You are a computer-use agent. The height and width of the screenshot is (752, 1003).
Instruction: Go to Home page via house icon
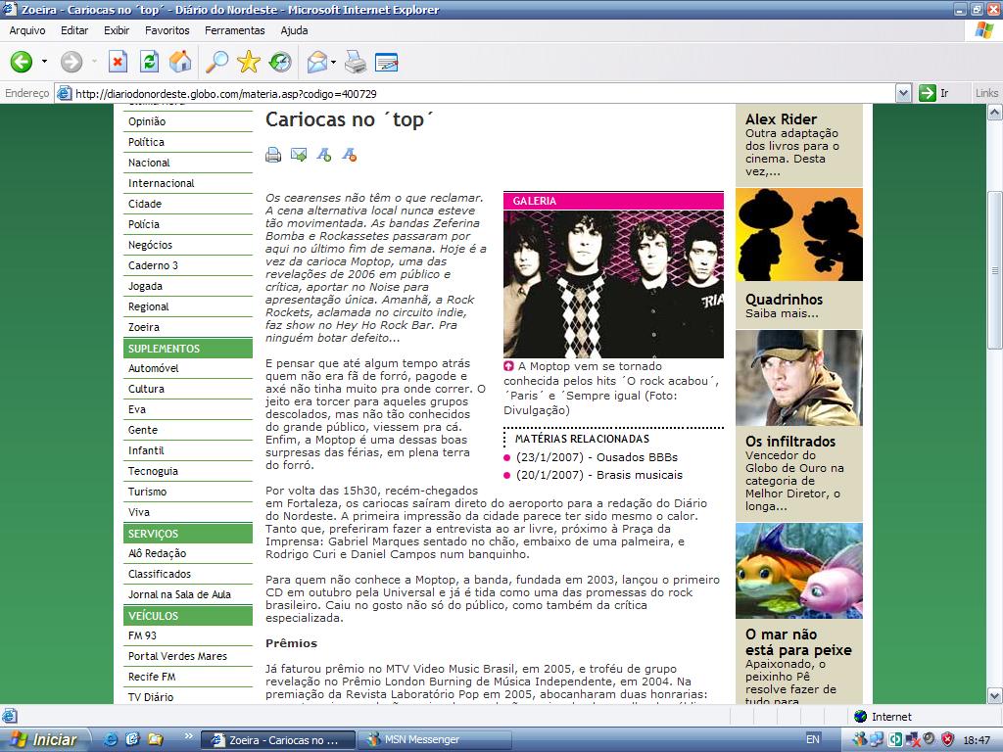(180, 63)
